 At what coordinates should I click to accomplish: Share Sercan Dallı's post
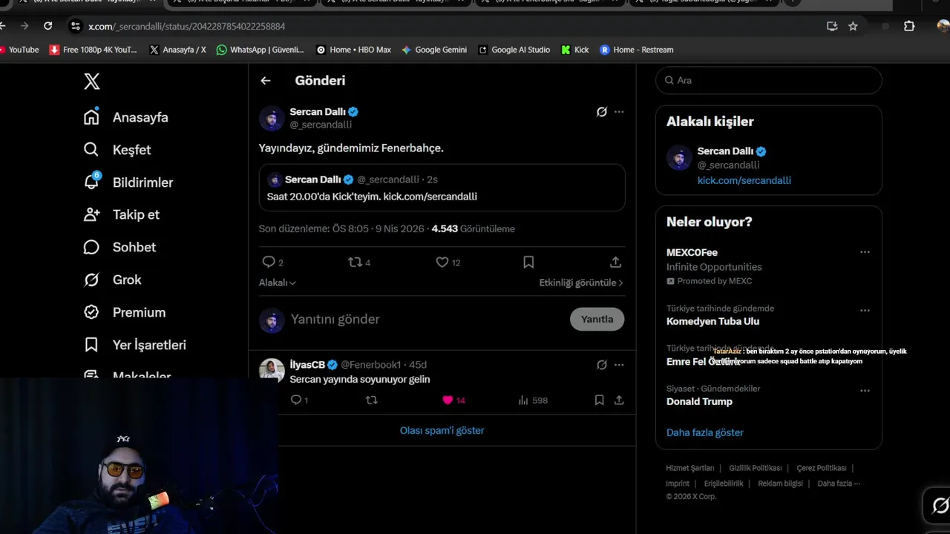point(615,262)
